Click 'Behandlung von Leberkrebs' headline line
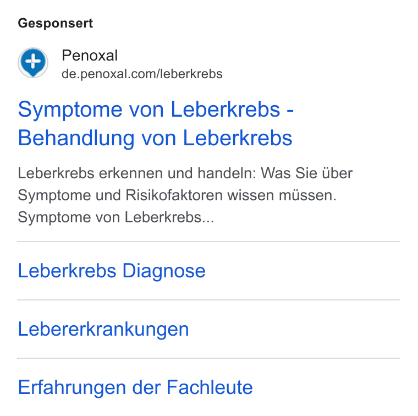Viewport: 418px width, 416px height. [155, 138]
